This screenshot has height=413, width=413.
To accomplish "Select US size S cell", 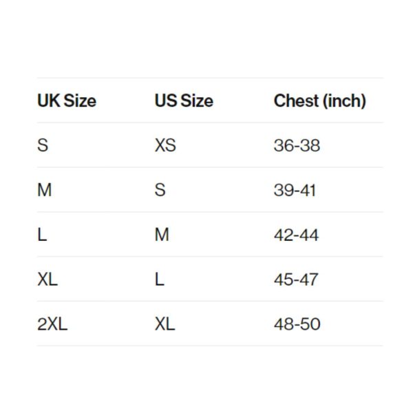I will pos(160,190).
